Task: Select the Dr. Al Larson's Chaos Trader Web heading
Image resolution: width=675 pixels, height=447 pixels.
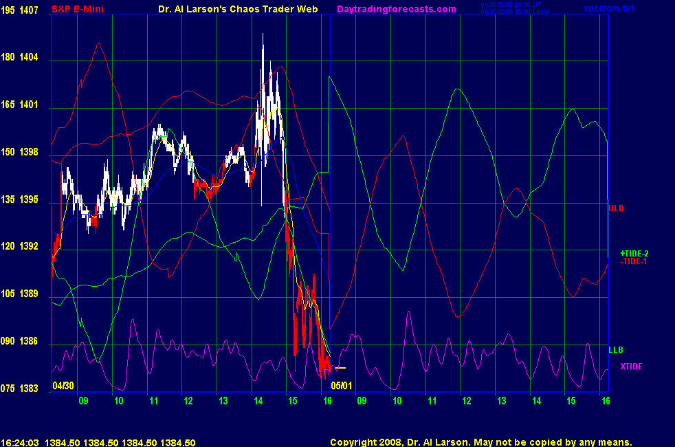Action: click(238, 9)
